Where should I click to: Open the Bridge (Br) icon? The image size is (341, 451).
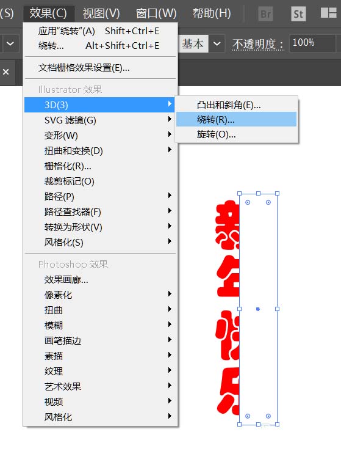(266, 13)
